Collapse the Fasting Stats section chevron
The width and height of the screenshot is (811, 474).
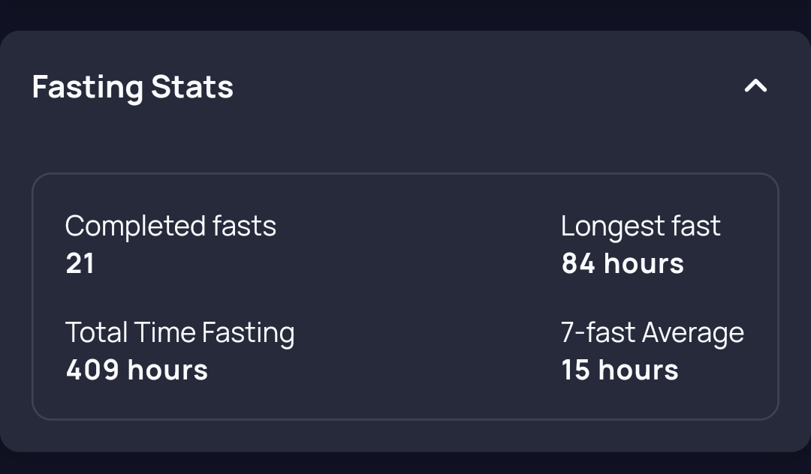pos(755,86)
